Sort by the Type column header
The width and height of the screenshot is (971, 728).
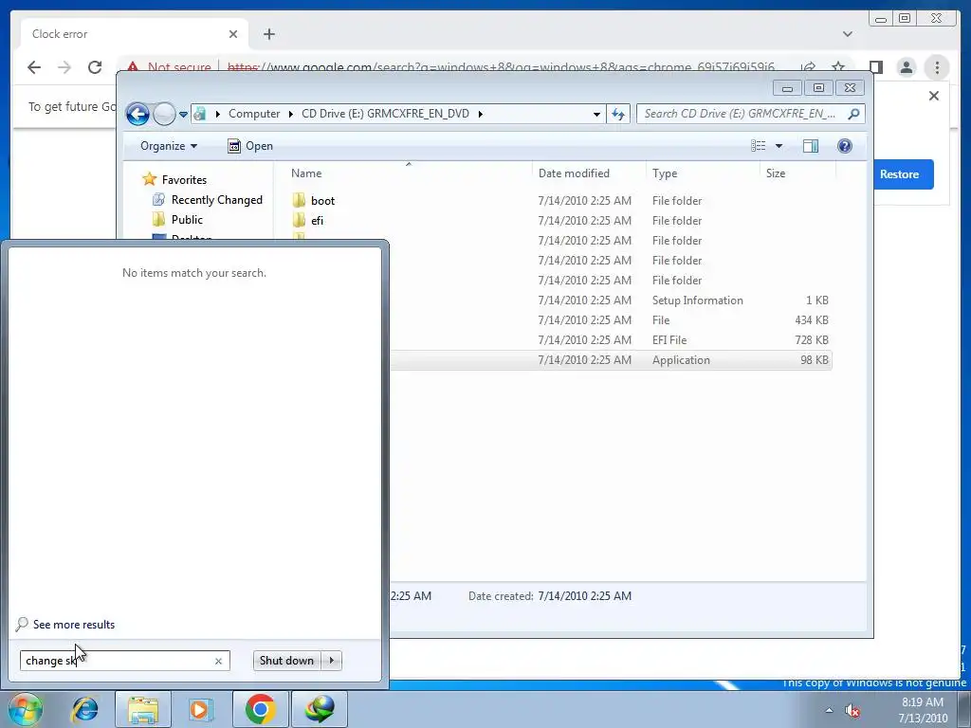[703, 173]
